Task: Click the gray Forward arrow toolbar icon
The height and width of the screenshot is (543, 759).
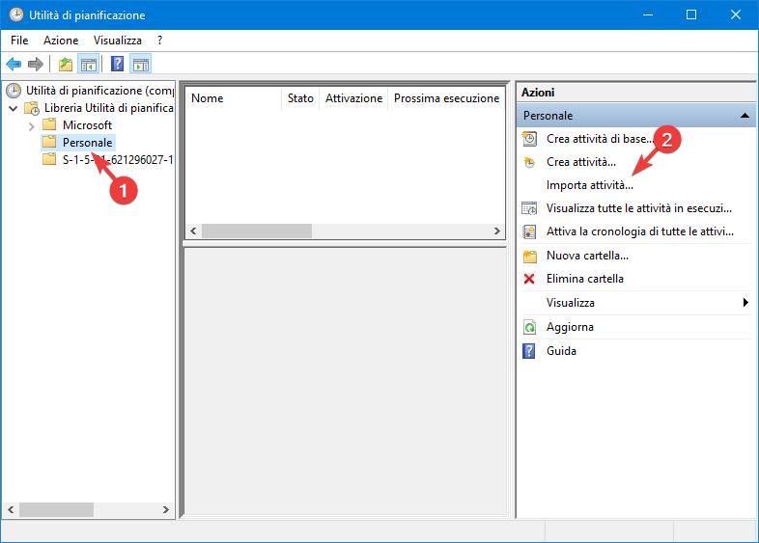Action: click(x=36, y=64)
